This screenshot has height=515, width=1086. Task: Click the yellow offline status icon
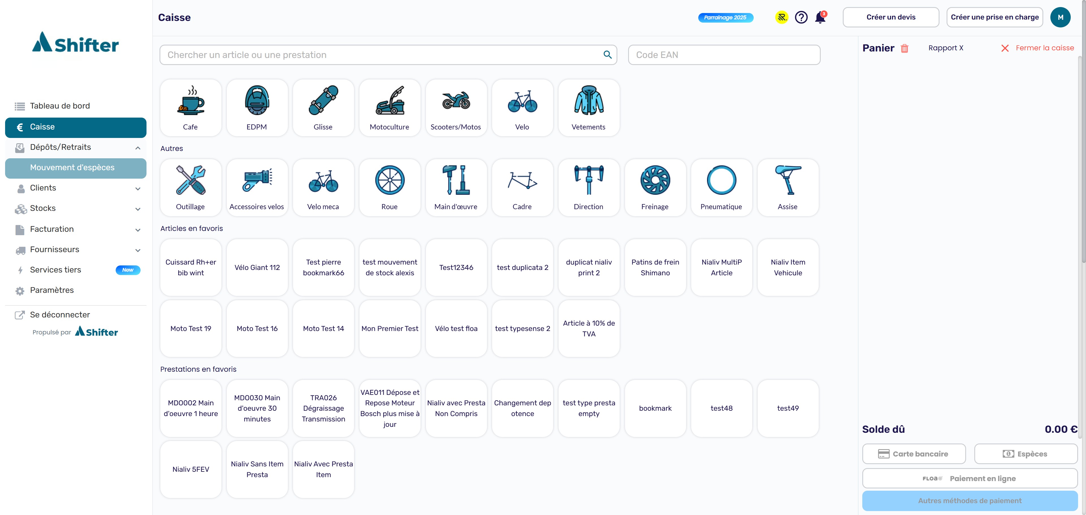pyautogui.click(x=782, y=17)
